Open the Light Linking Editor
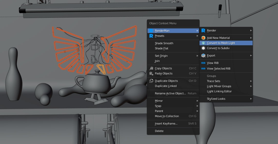The height and width of the screenshot is (144, 278). (219, 92)
